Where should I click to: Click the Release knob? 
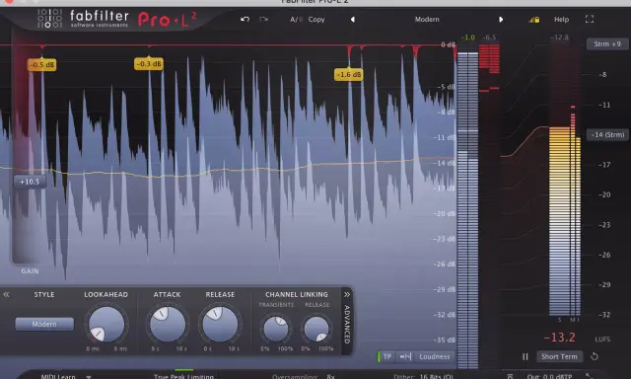[x=220, y=325]
